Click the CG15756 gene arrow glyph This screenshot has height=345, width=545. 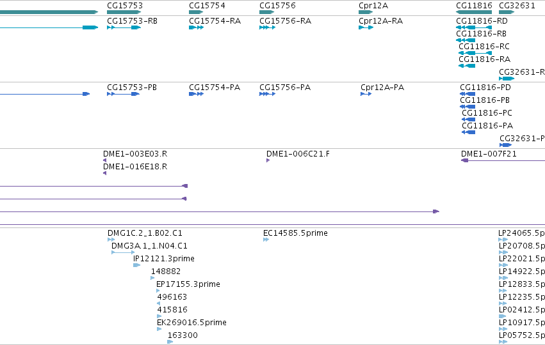pyautogui.click(x=267, y=12)
